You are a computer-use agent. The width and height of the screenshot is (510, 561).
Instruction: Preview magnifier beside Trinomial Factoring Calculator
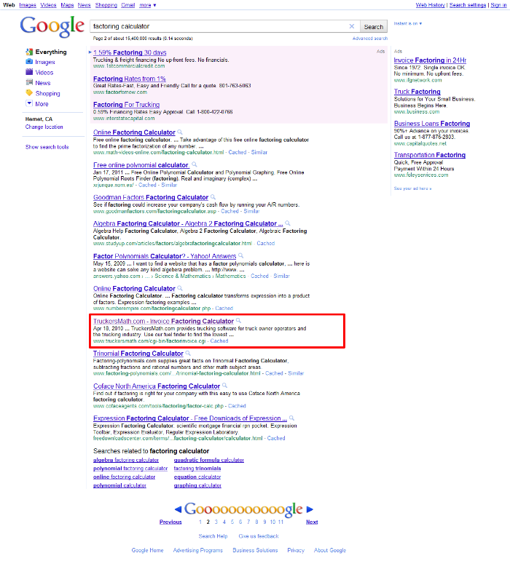[188, 354]
